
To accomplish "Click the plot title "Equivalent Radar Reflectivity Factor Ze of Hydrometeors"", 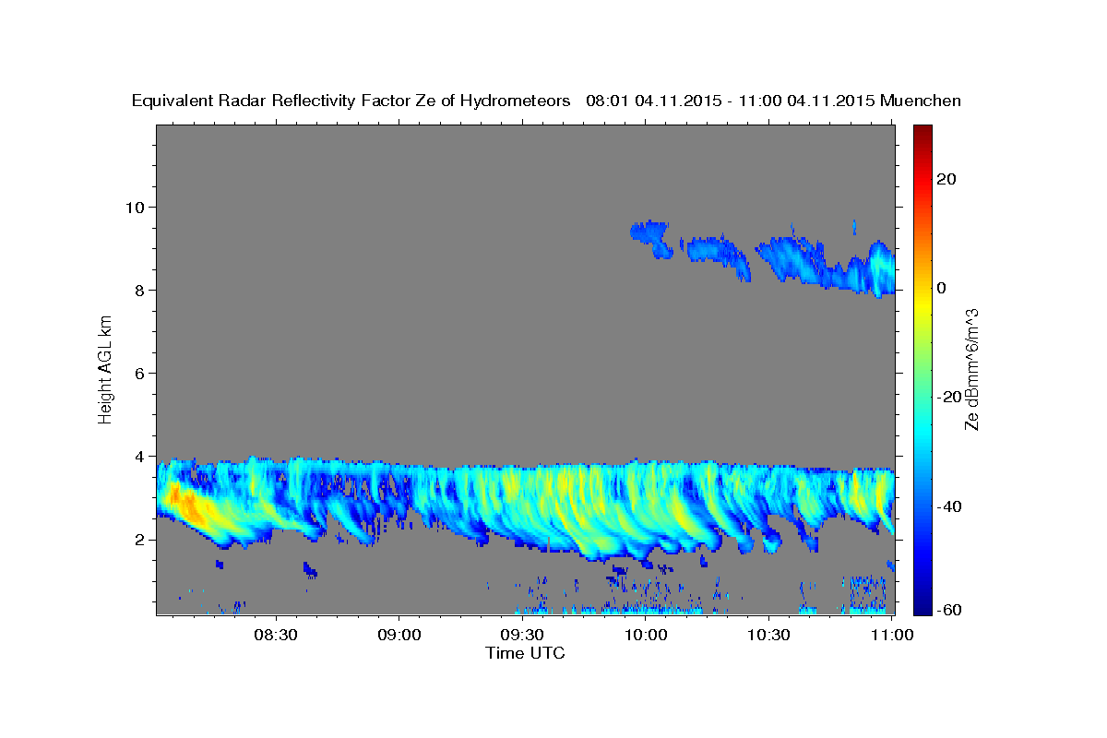I will [351, 101].
